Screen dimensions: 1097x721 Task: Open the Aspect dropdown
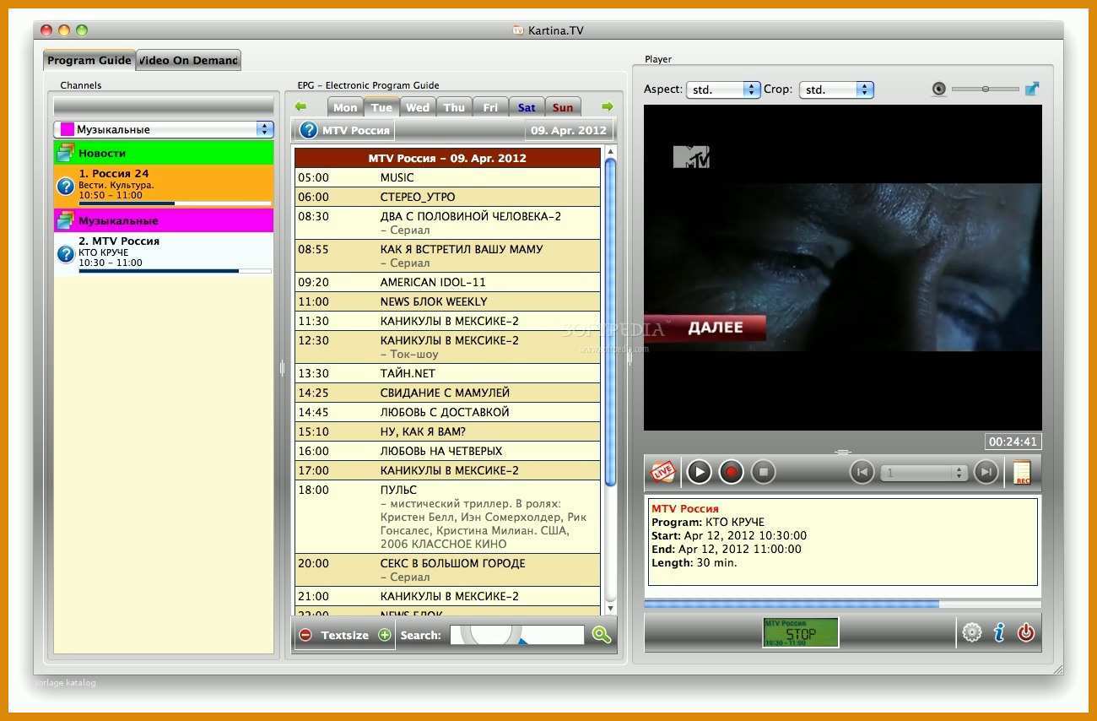(723, 89)
